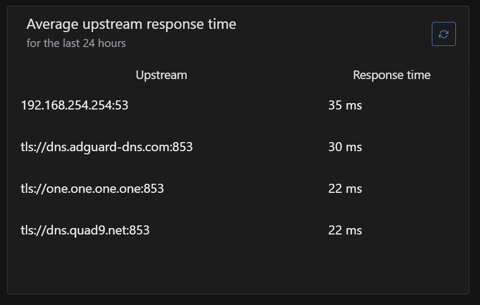The image size is (480, 305).
Task: Select the 192.168.254.254:53 upstream entry
Action: tap(74, 105)
